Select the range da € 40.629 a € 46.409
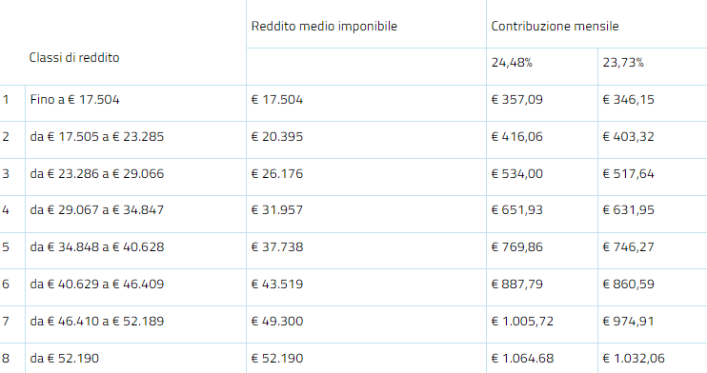This screenshot has height=373, width=707. (x=97, y=285)
